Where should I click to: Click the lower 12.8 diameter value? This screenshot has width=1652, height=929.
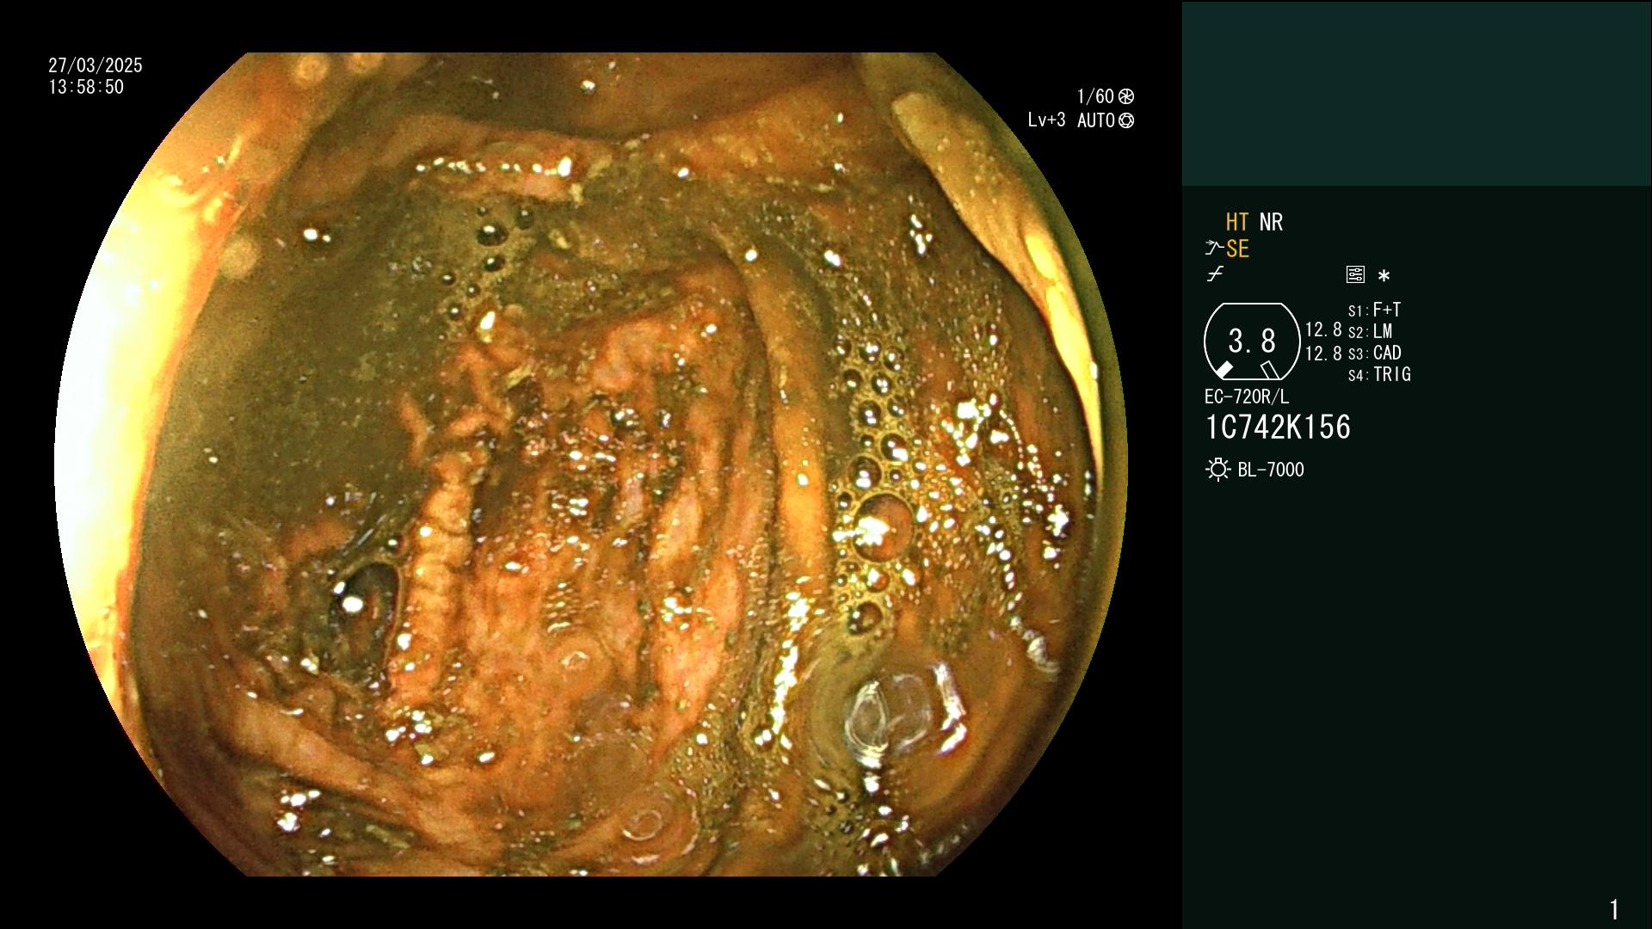coord(1323,354)
